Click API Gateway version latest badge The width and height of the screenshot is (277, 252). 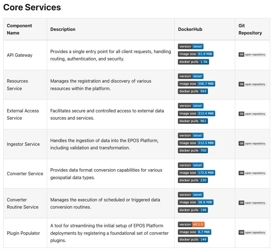(191, 46)
